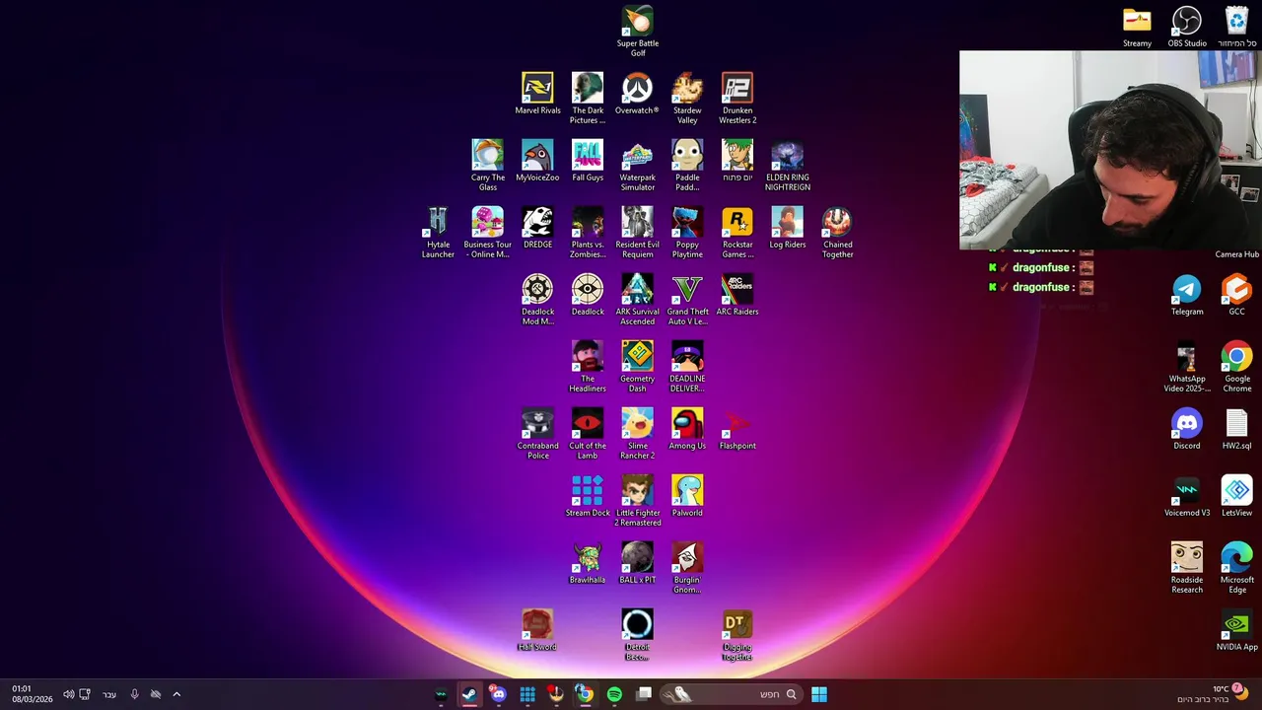Click the Recycle Bin icon
Image resolution: width=1262 pixels, height=710 pixels.
(1236, 27)
